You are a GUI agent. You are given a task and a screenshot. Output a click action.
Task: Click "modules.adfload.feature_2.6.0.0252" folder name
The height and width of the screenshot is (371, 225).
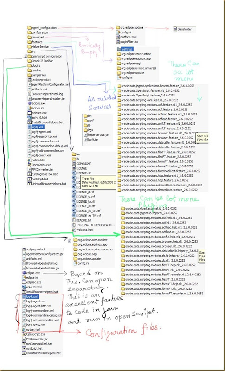coord(157,119)
